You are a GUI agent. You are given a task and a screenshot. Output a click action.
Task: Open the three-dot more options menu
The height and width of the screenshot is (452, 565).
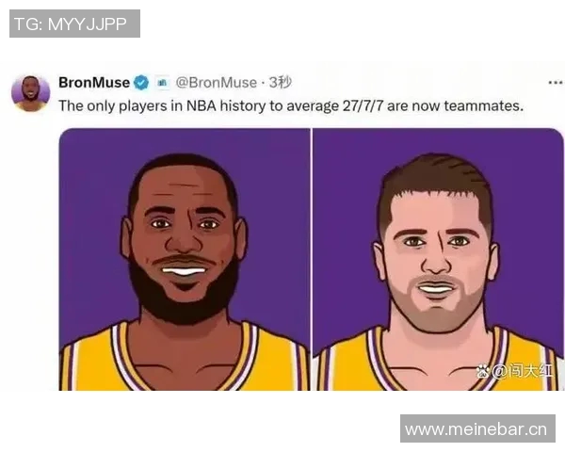556,83
